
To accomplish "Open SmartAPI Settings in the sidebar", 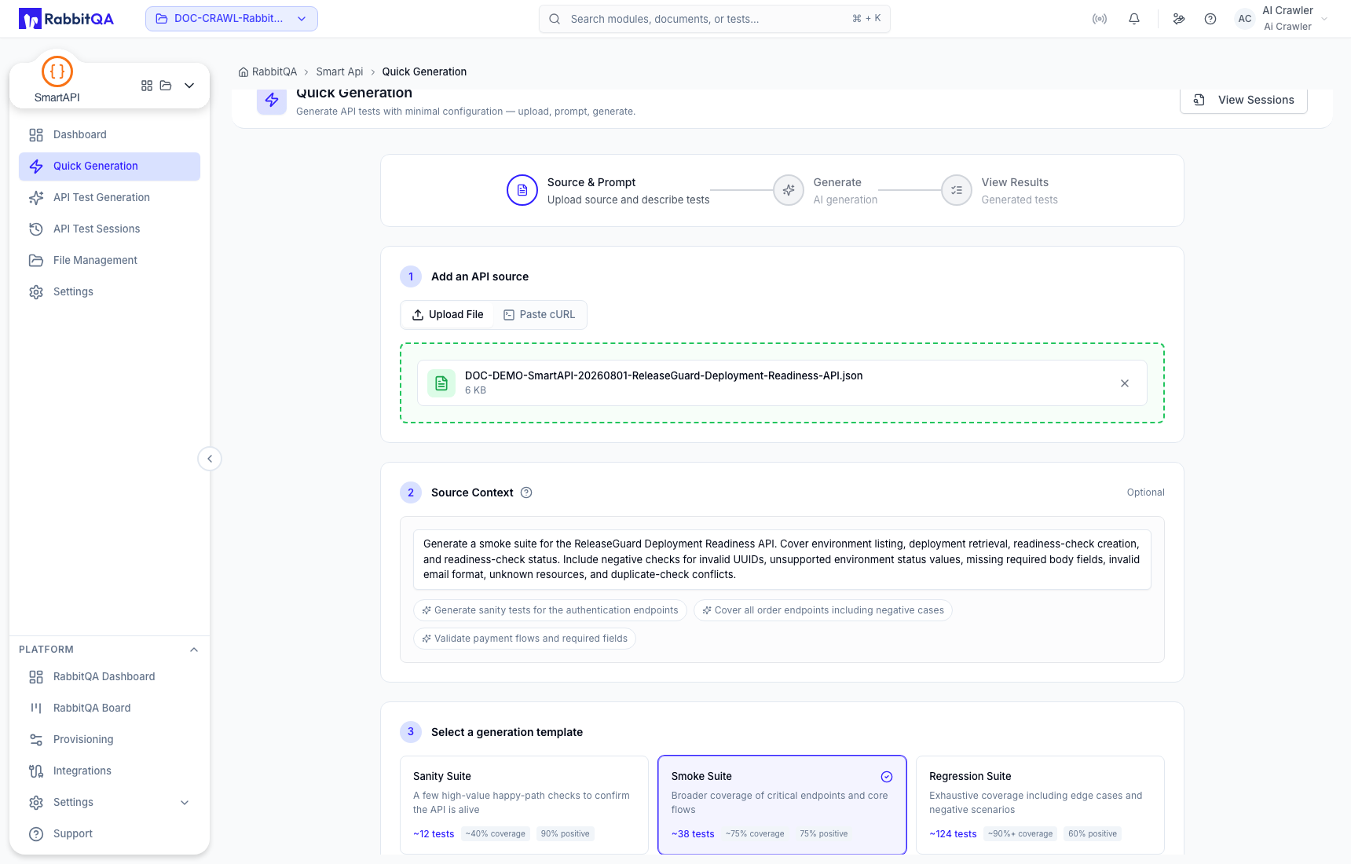I will coord(109,292).
